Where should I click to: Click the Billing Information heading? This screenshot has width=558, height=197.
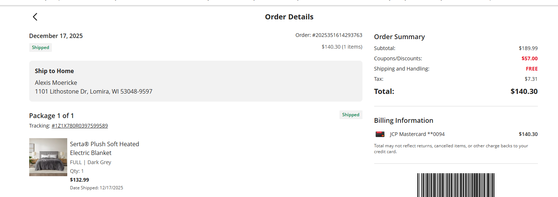pyautogui.click(x=404, y=121)
